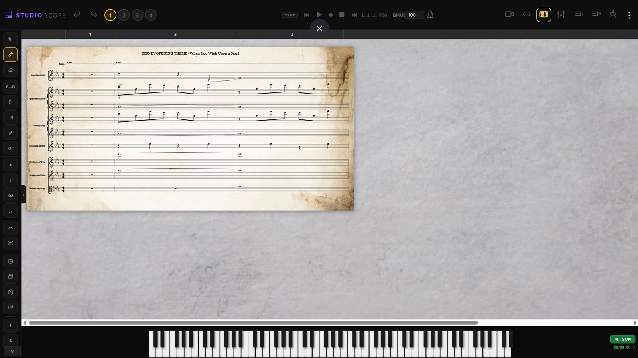Viewport: 638px width, 358px height.
Task: Click measure 2 in the ruler
Action: tap(175, 35)
